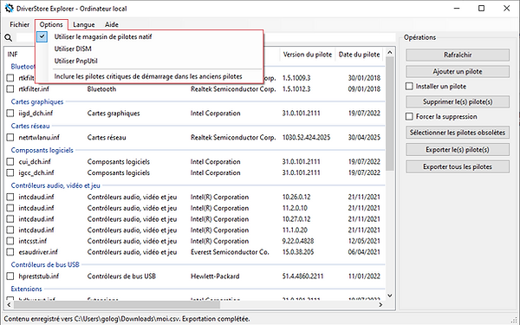Collapse the Cartes graphiques group
Image resolution: width=520 pixels, height=325 pixels.
[37, 101]
